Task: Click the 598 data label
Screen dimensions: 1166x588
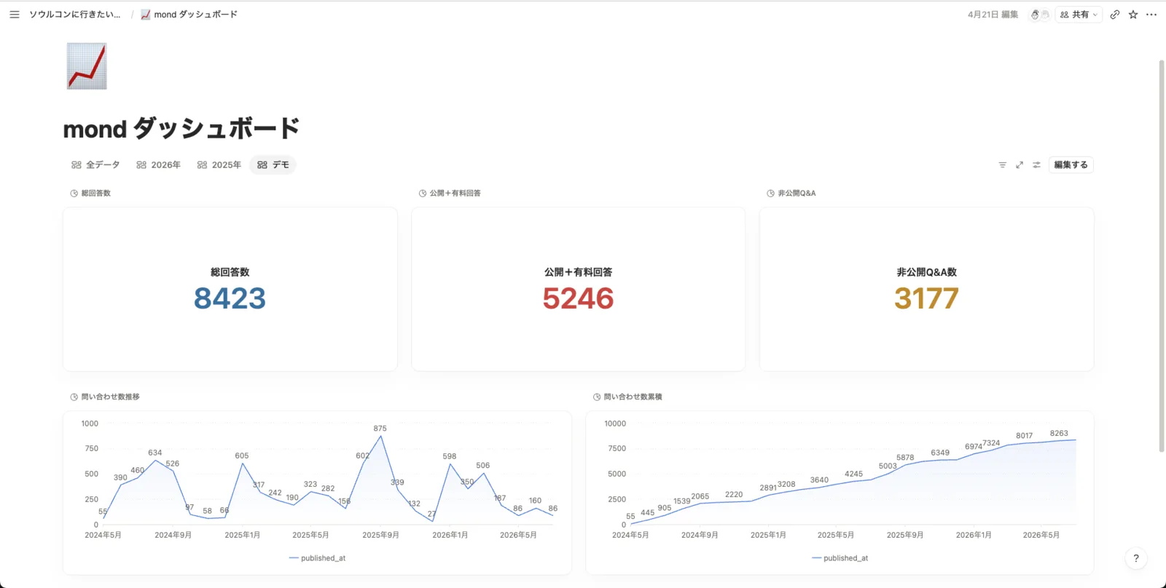Action: 450,456
